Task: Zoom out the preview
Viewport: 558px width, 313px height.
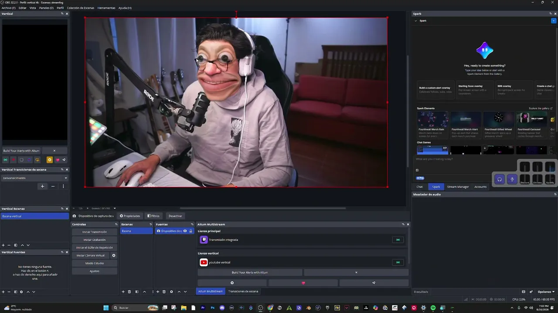Action: 74,208
